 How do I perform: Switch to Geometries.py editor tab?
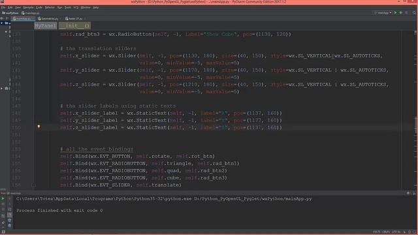pos(50,19)
